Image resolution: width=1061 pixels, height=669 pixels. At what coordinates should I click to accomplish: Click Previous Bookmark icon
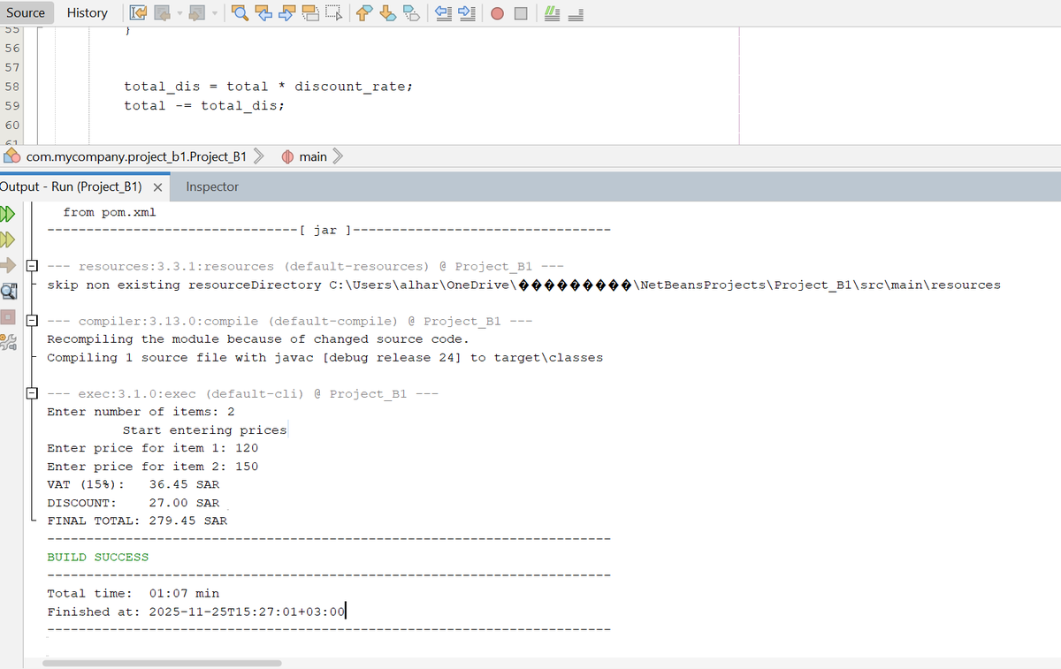point(365,13)
